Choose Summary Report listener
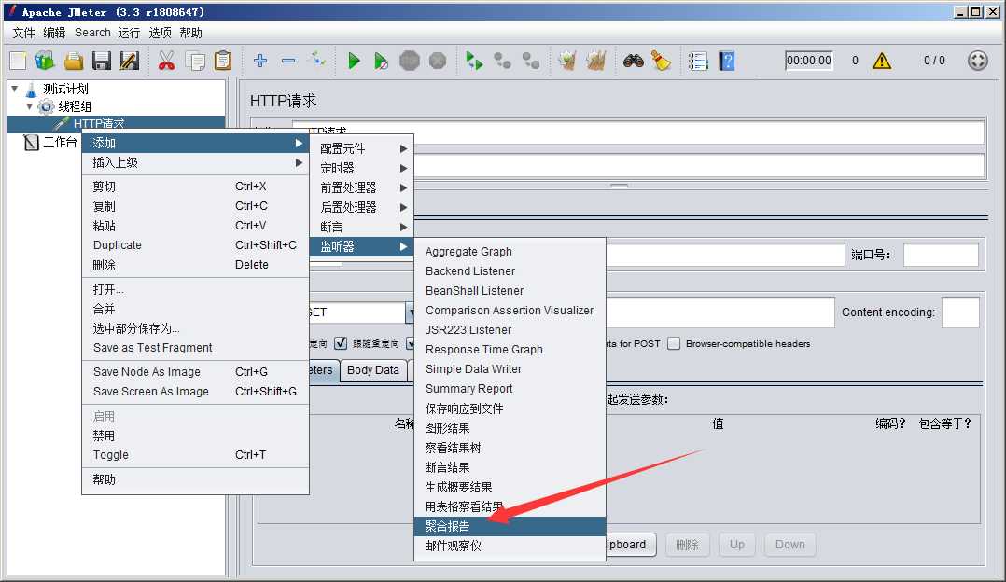 tap(510, 388)
